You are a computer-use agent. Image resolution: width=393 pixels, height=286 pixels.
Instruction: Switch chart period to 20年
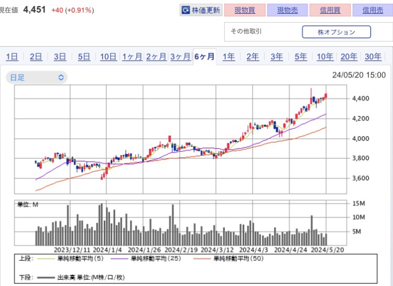pyautogui.click(x=349, y=57)
